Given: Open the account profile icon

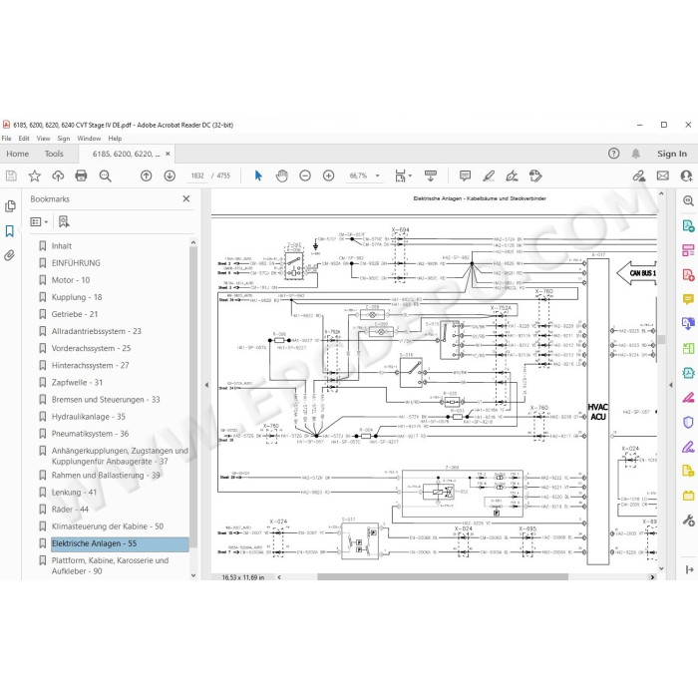Looking at the screenshot, I should (x=686, y=175).
